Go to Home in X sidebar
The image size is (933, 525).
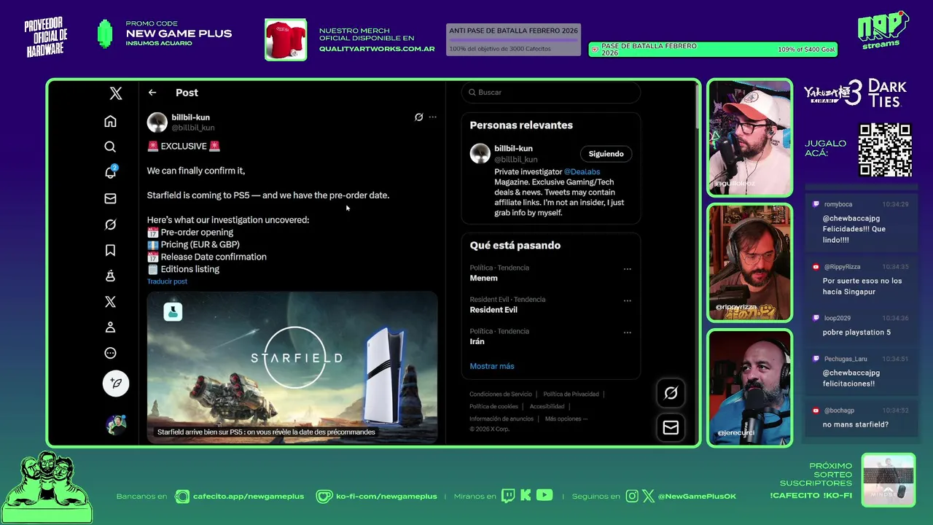click(110, 121)
